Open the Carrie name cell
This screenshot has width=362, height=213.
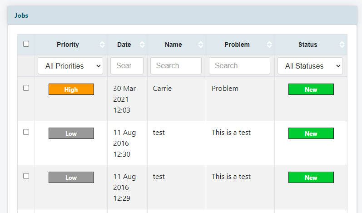pyautogui.click(x=162, y=89)
